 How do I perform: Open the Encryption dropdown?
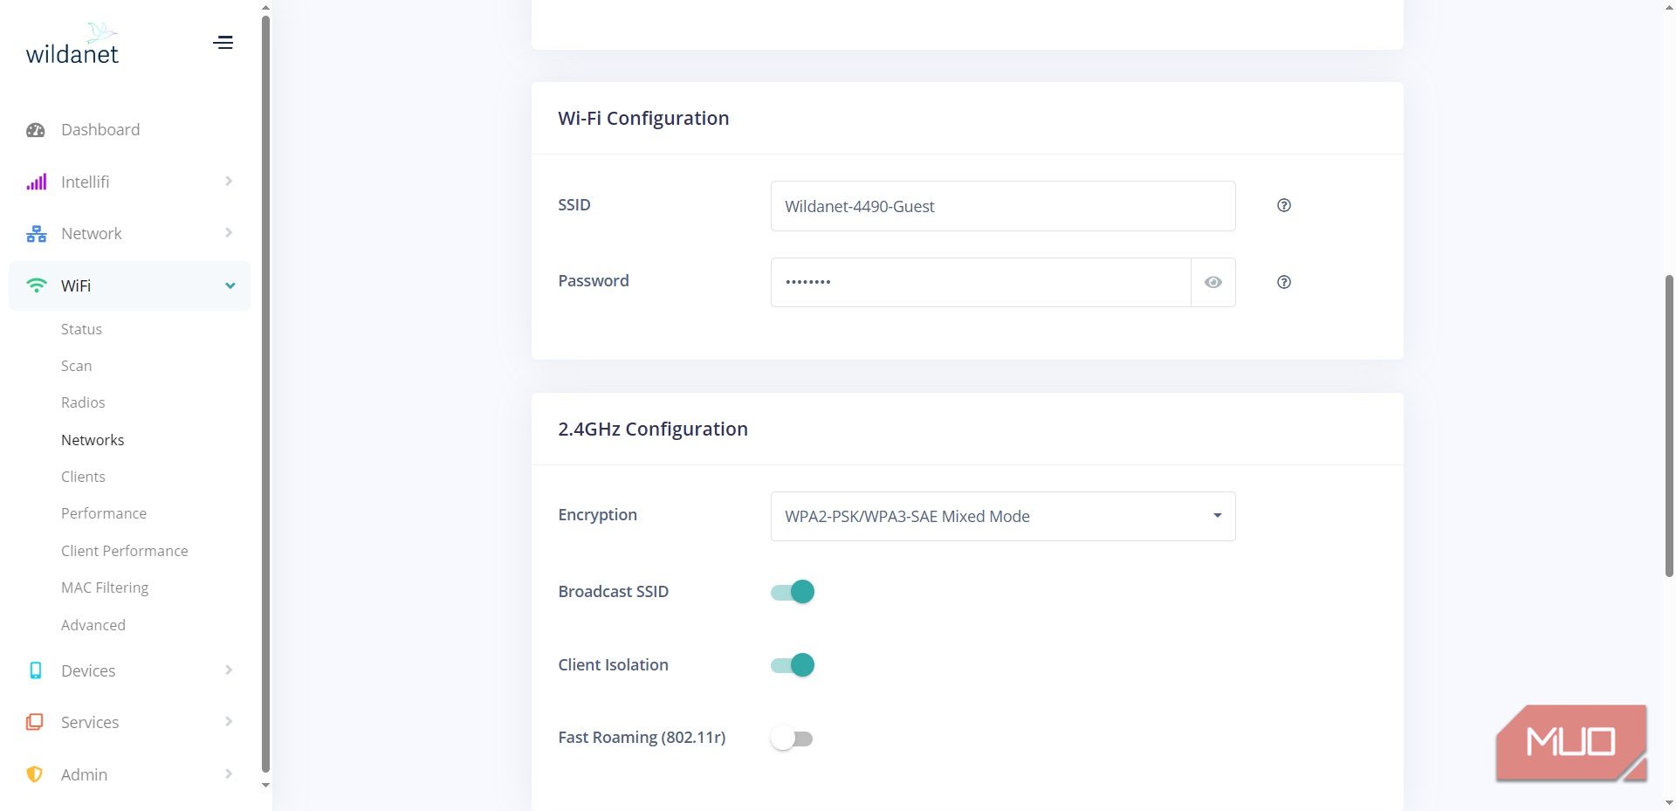pyautogui.click(x=1003, y=516)
